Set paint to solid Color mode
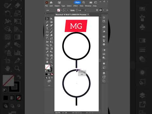This screenshot has height=114, width=152. click(x=46, y=74)
